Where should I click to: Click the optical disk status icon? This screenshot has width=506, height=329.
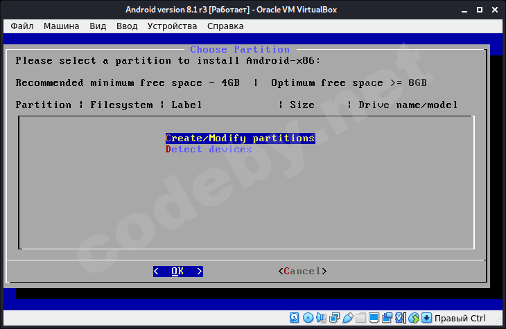coord(308,318)
